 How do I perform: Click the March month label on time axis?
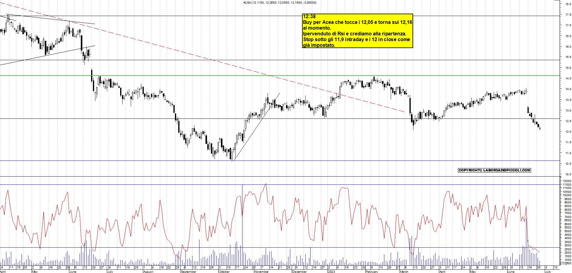(x=404, y=271)
